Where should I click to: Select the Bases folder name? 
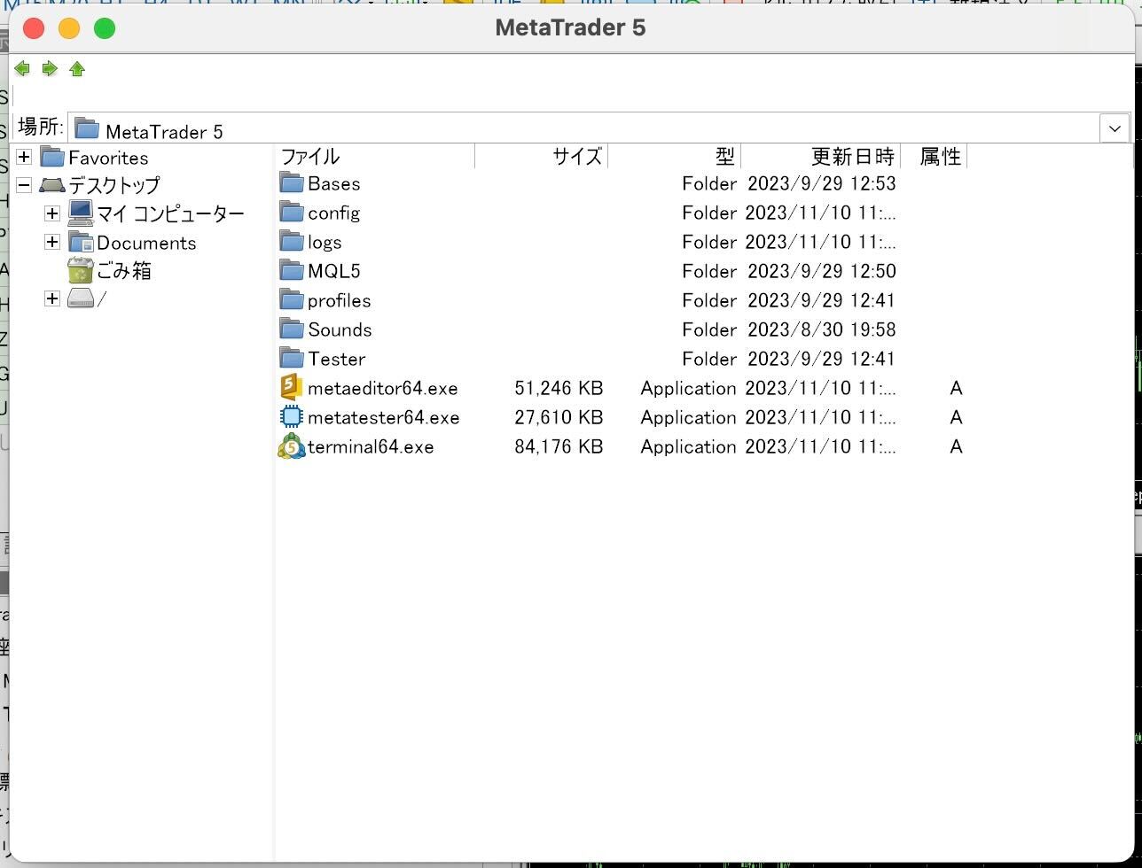334,183
